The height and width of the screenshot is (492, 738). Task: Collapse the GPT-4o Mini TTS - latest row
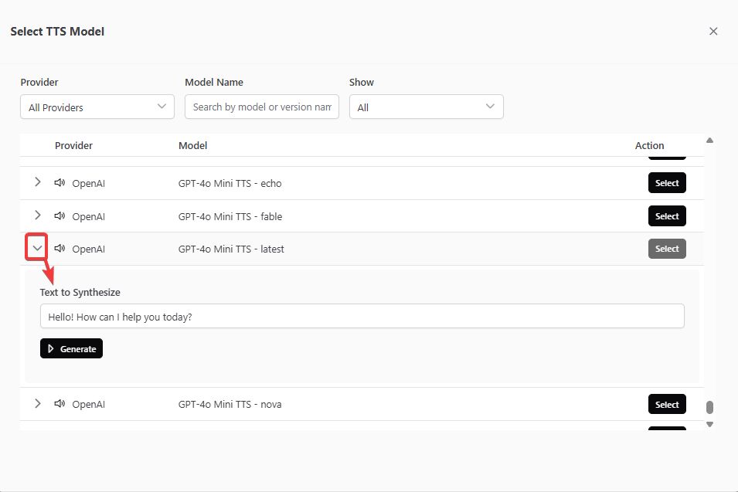coord(37,249)
